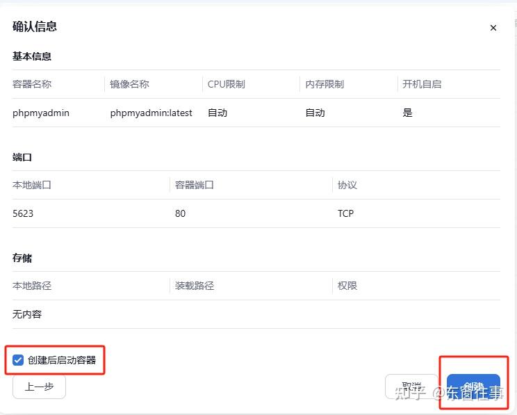
Task: Click the 是 value under 开机自启
Action: point(407,113)
